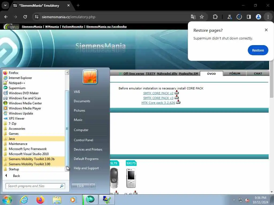Switch to the FÓRUM tab

235,74
